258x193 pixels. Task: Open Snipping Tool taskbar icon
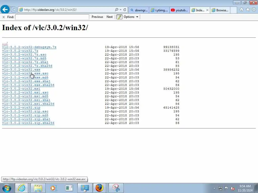(x=116, y=188)
